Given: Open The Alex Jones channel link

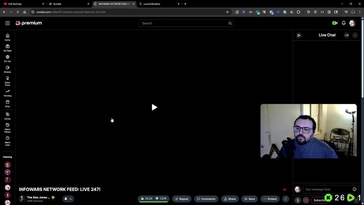Looking at the screenshot, I should [x=38, y=197].
